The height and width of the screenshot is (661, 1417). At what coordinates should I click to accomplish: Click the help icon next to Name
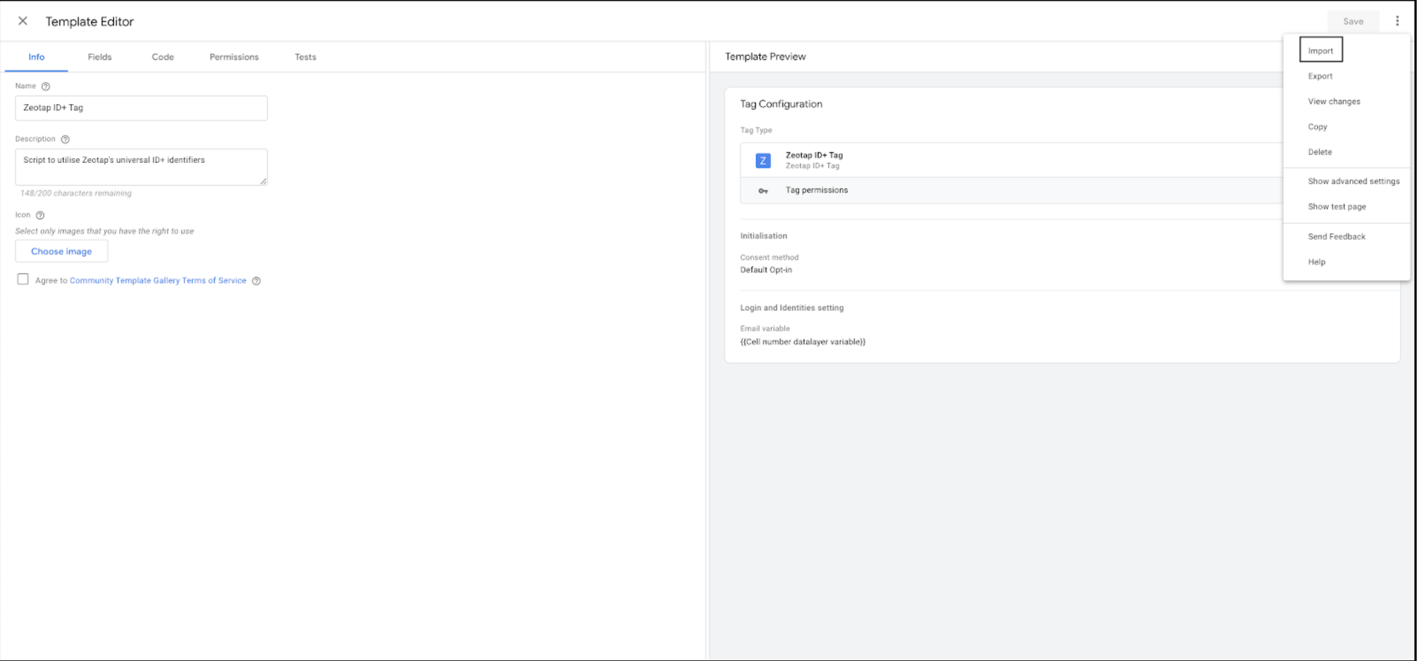pos(46,86)
